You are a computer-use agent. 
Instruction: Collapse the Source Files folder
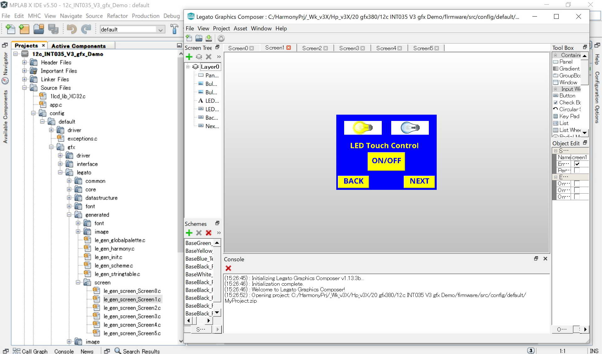pyautogui.click(x=24, y=88)
